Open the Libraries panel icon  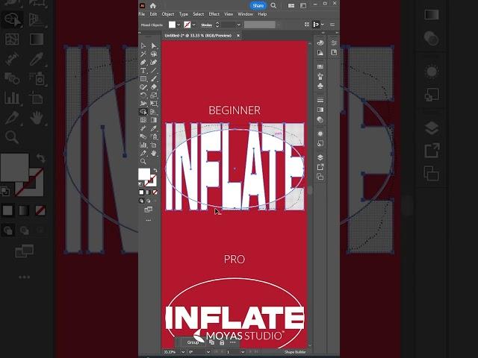pos(334,52)
